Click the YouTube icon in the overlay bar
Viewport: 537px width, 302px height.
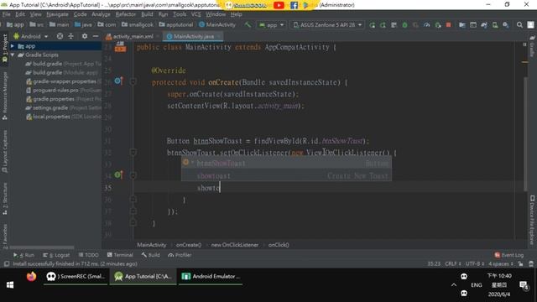pos(279,5)
